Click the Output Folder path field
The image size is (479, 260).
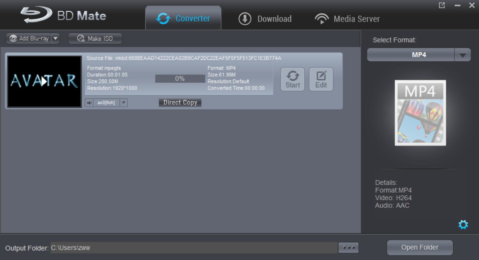[x=194, y=248]
